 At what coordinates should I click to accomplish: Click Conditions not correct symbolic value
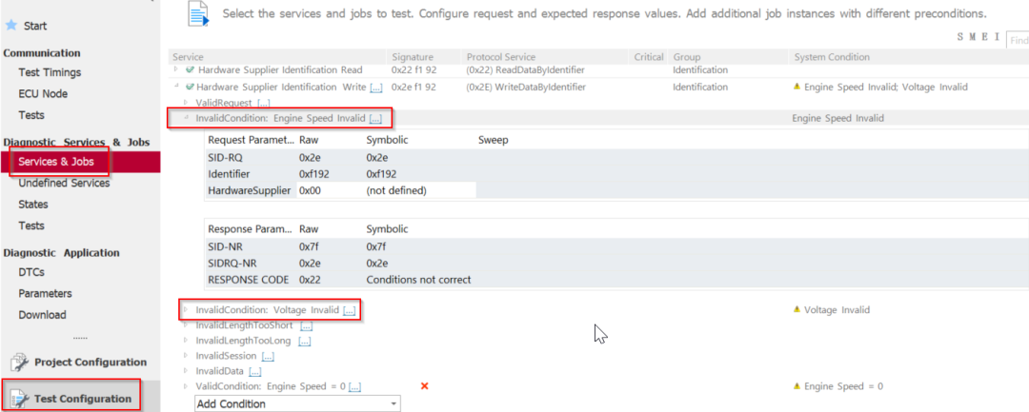418,280
